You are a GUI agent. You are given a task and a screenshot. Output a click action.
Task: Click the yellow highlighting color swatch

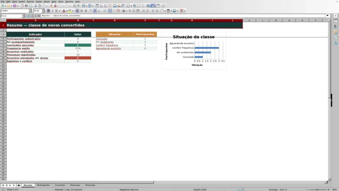point(70,11)
